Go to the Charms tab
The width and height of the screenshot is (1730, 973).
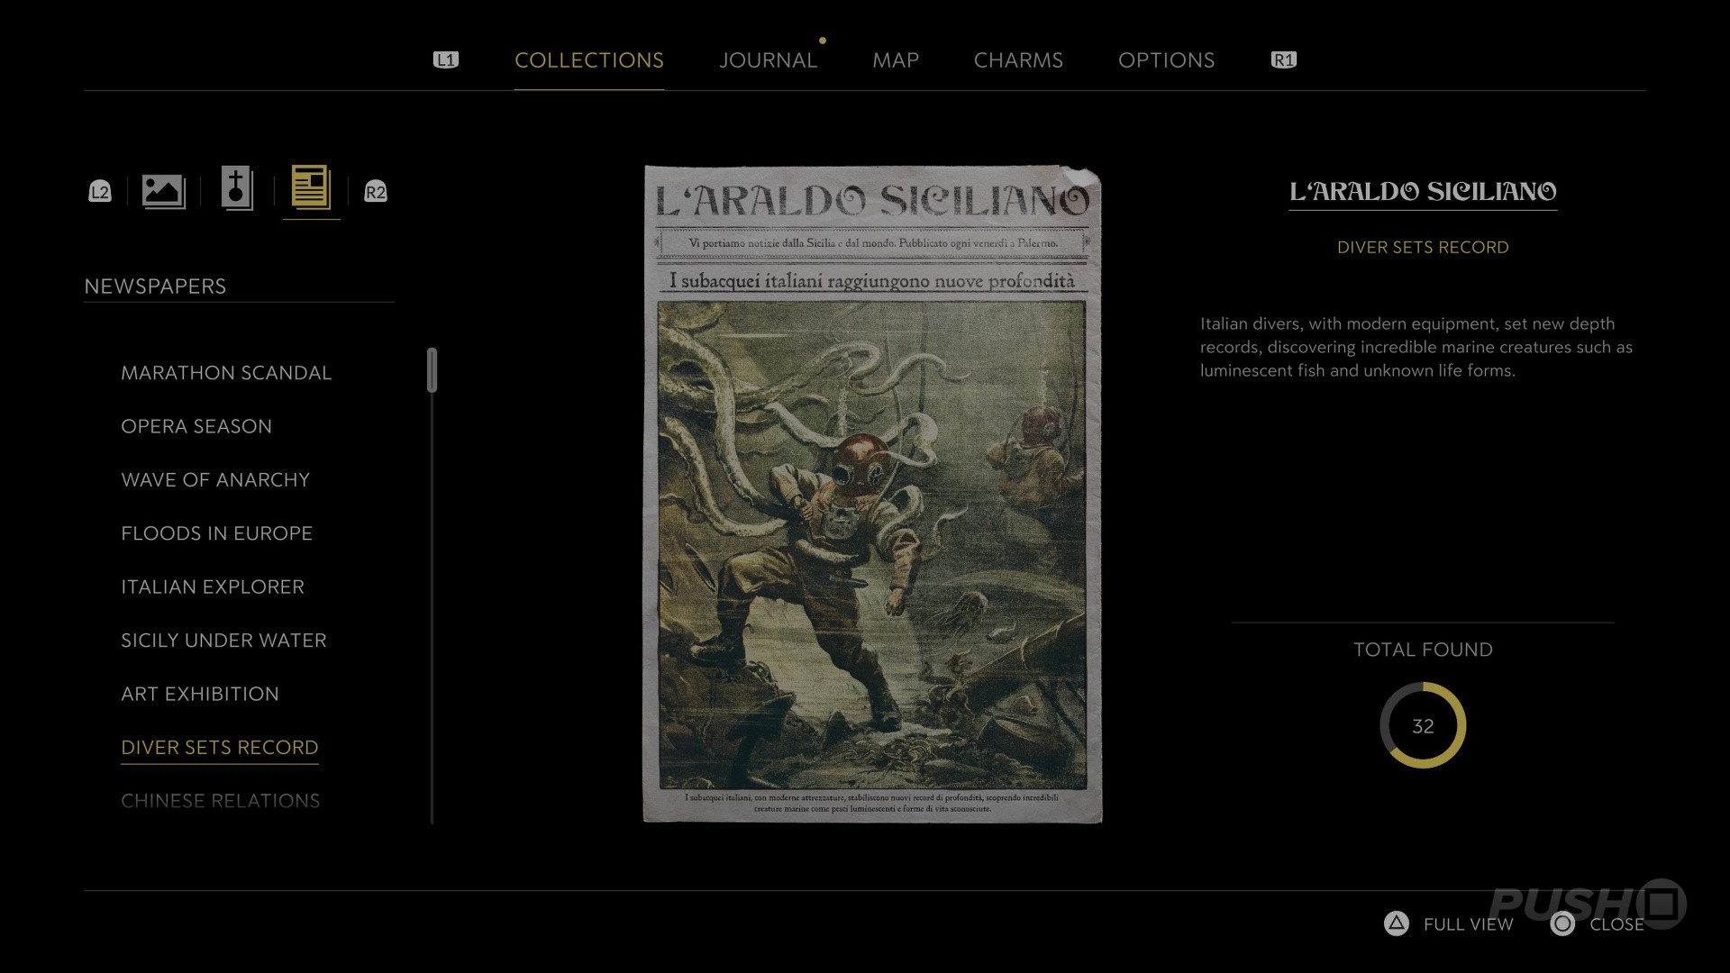point(1018,60)
